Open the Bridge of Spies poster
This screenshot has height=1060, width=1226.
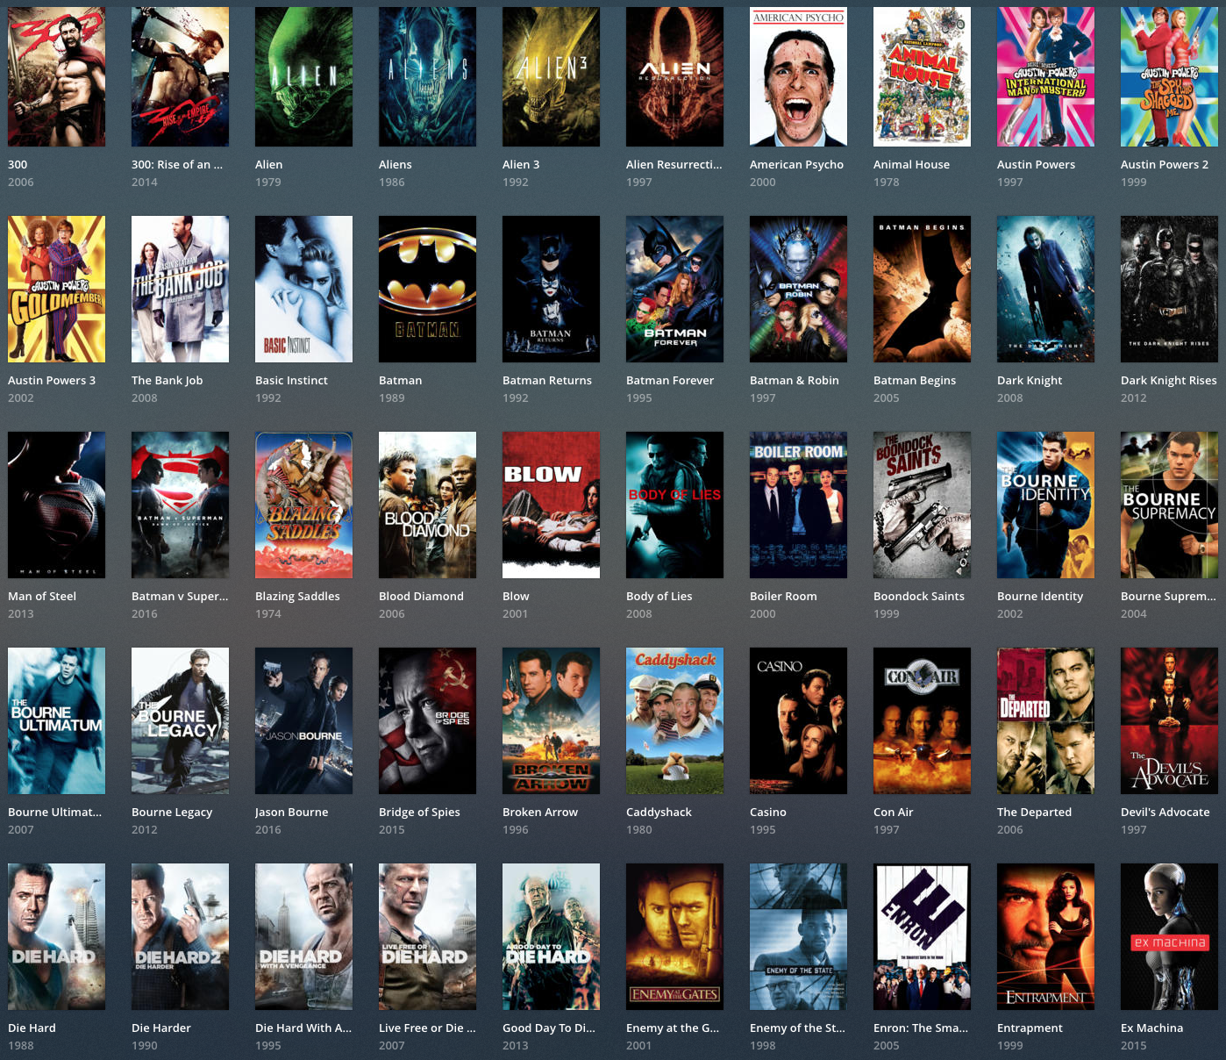[x=427, y=720]
